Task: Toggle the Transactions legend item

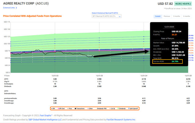Action: (x=80, y=109)
